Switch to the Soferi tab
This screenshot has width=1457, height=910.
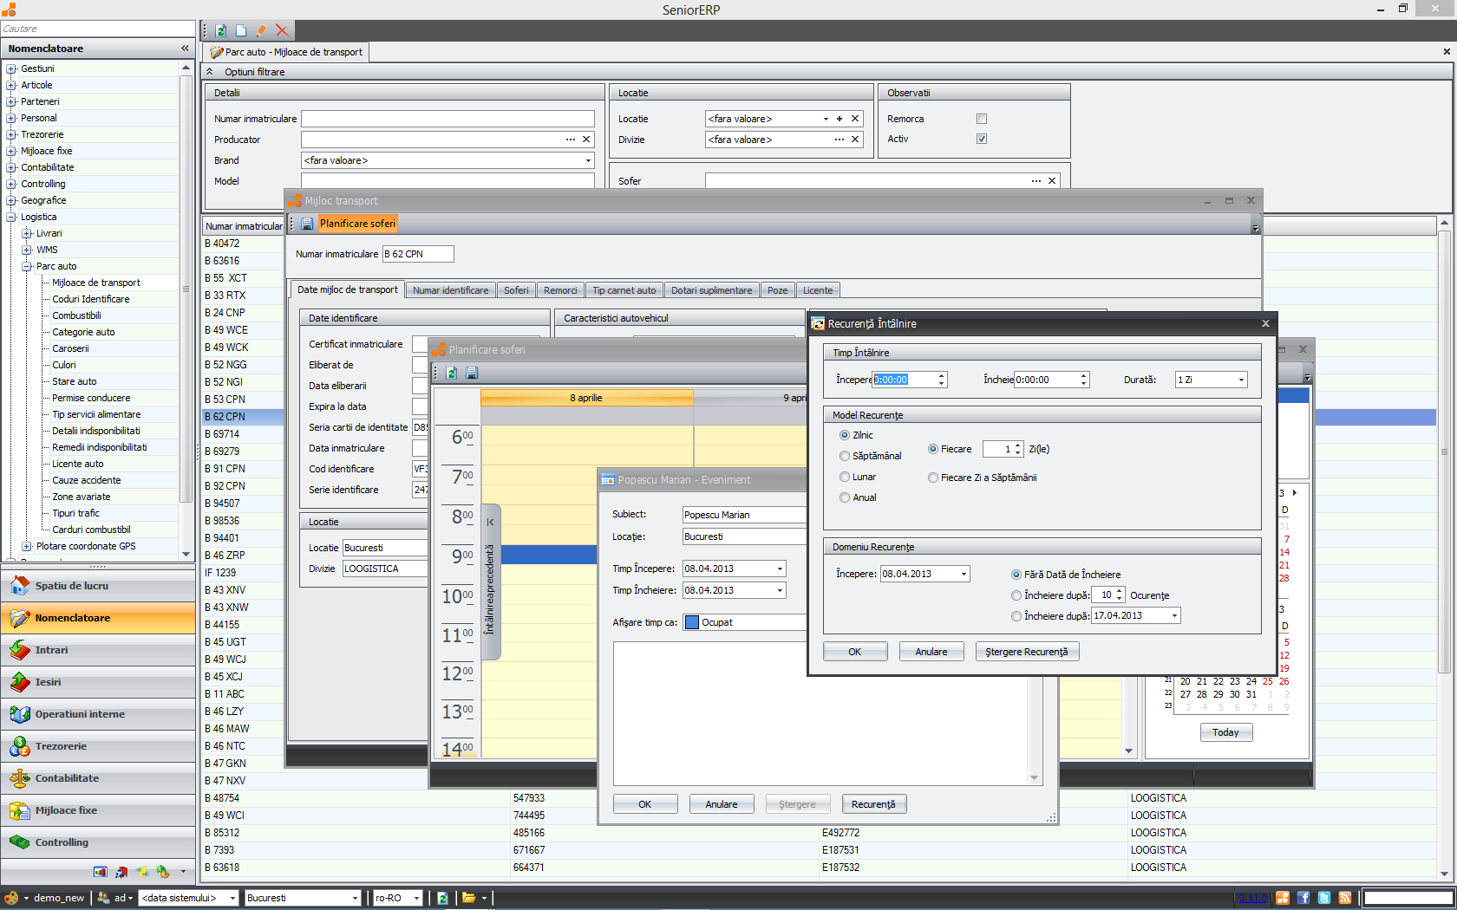pos(516,290)
